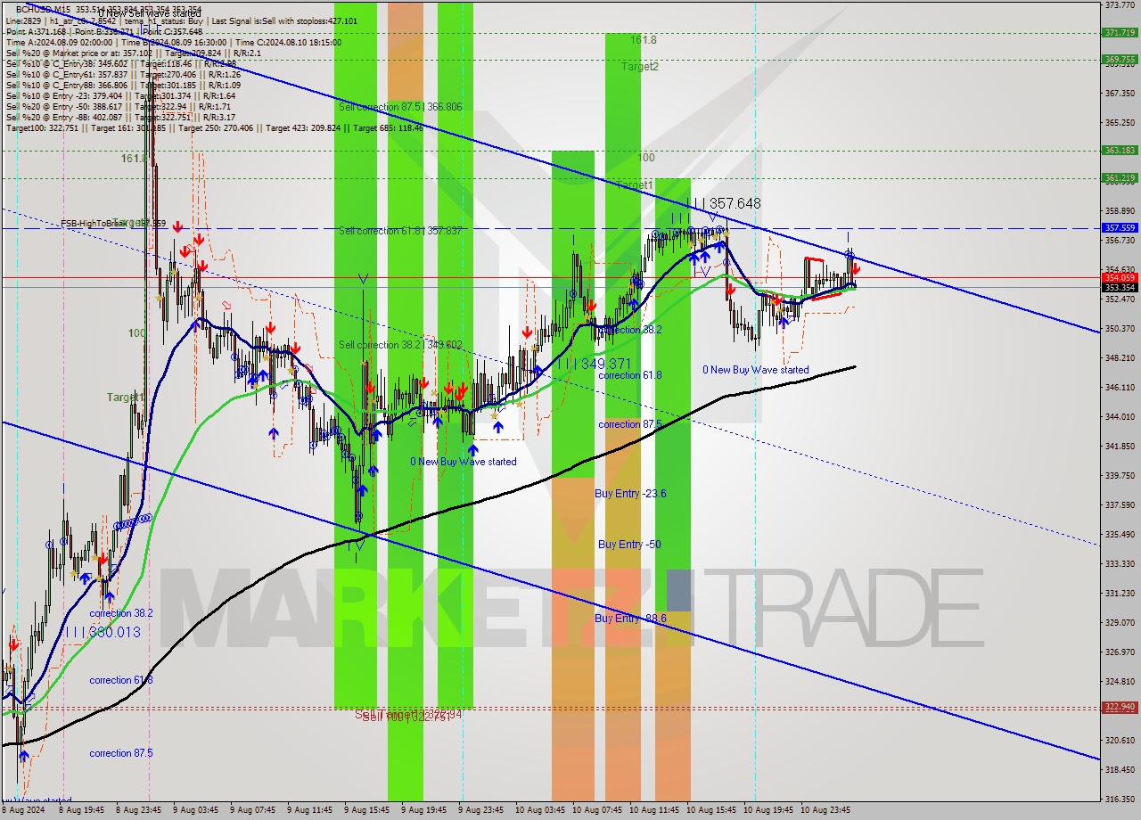Click the BCHUSD,M15 chart symbol title
Image resolution: width=1141 pixels, height=820 pixels.
(45, 10)
